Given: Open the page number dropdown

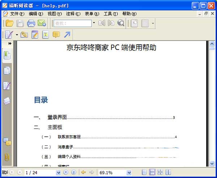Looking at the screenshot, I should [58, 173].
